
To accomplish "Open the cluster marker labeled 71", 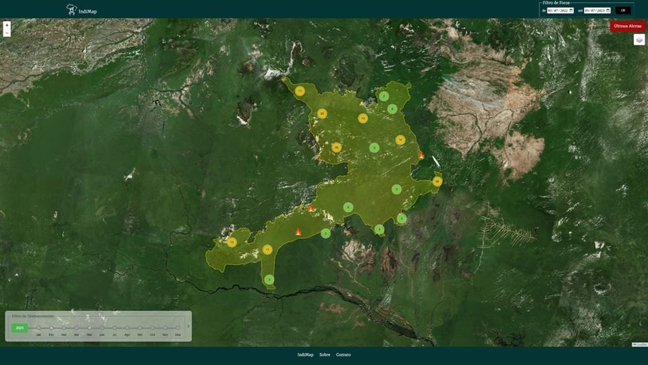I will point(300,91).
